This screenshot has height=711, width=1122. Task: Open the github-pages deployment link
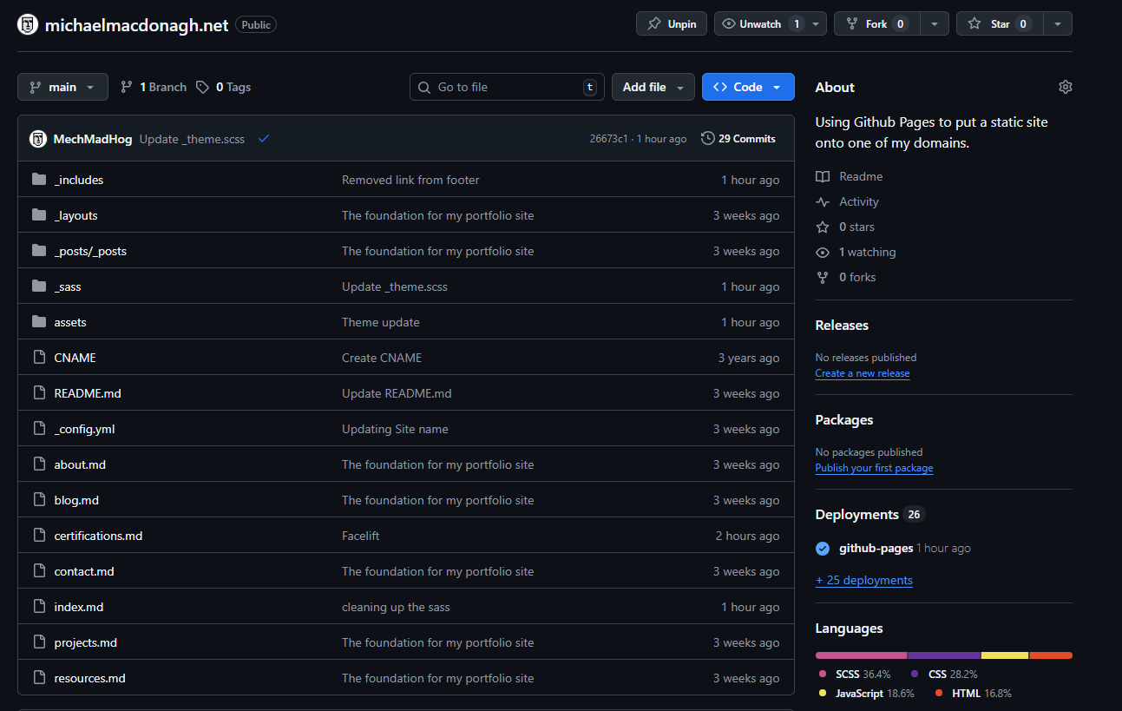click(x=876, y=549)
